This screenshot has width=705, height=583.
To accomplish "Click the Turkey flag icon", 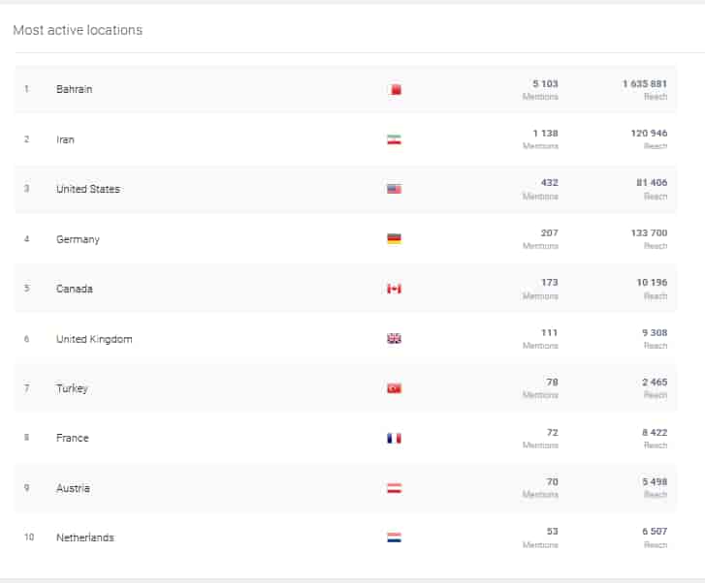I will pos(394,388).
